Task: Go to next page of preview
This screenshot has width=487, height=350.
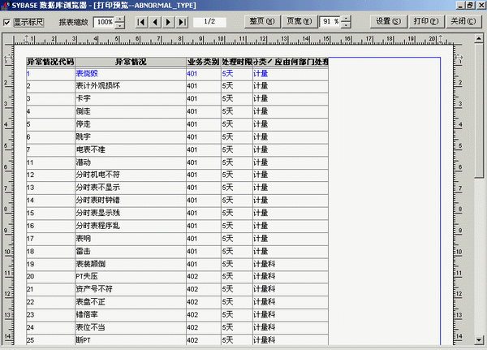Action: click(x=168, y=22)
